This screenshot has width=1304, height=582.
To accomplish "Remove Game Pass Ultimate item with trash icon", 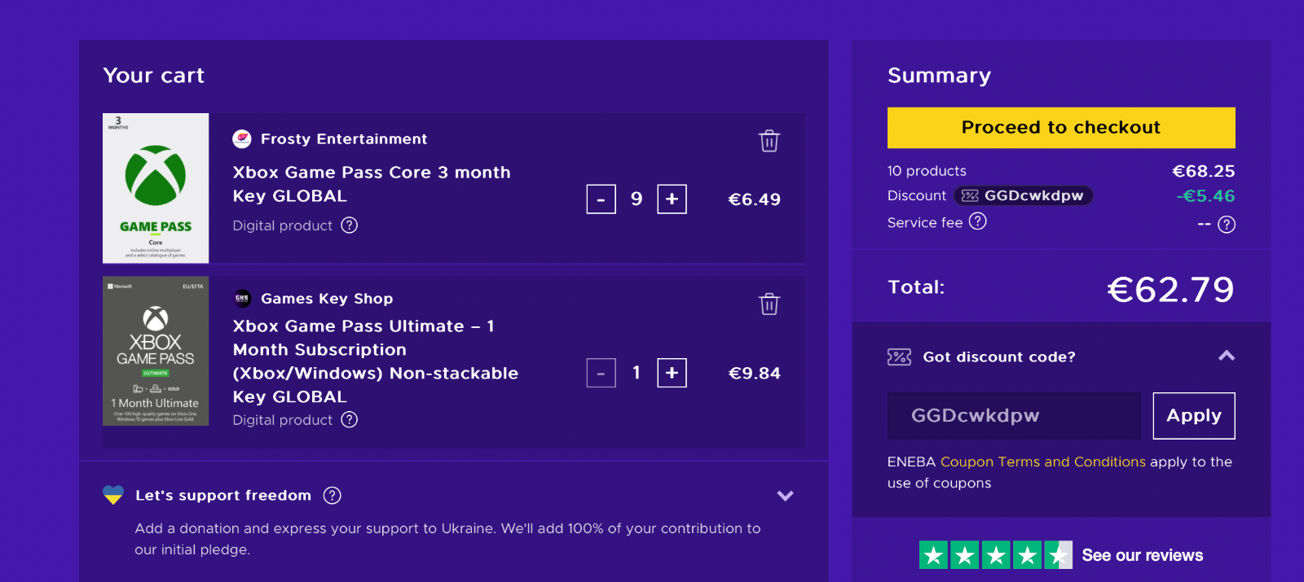I will pos(769,304).
